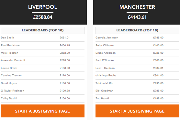Select Zac Hamid's leaderboard entry

[137, 98]
